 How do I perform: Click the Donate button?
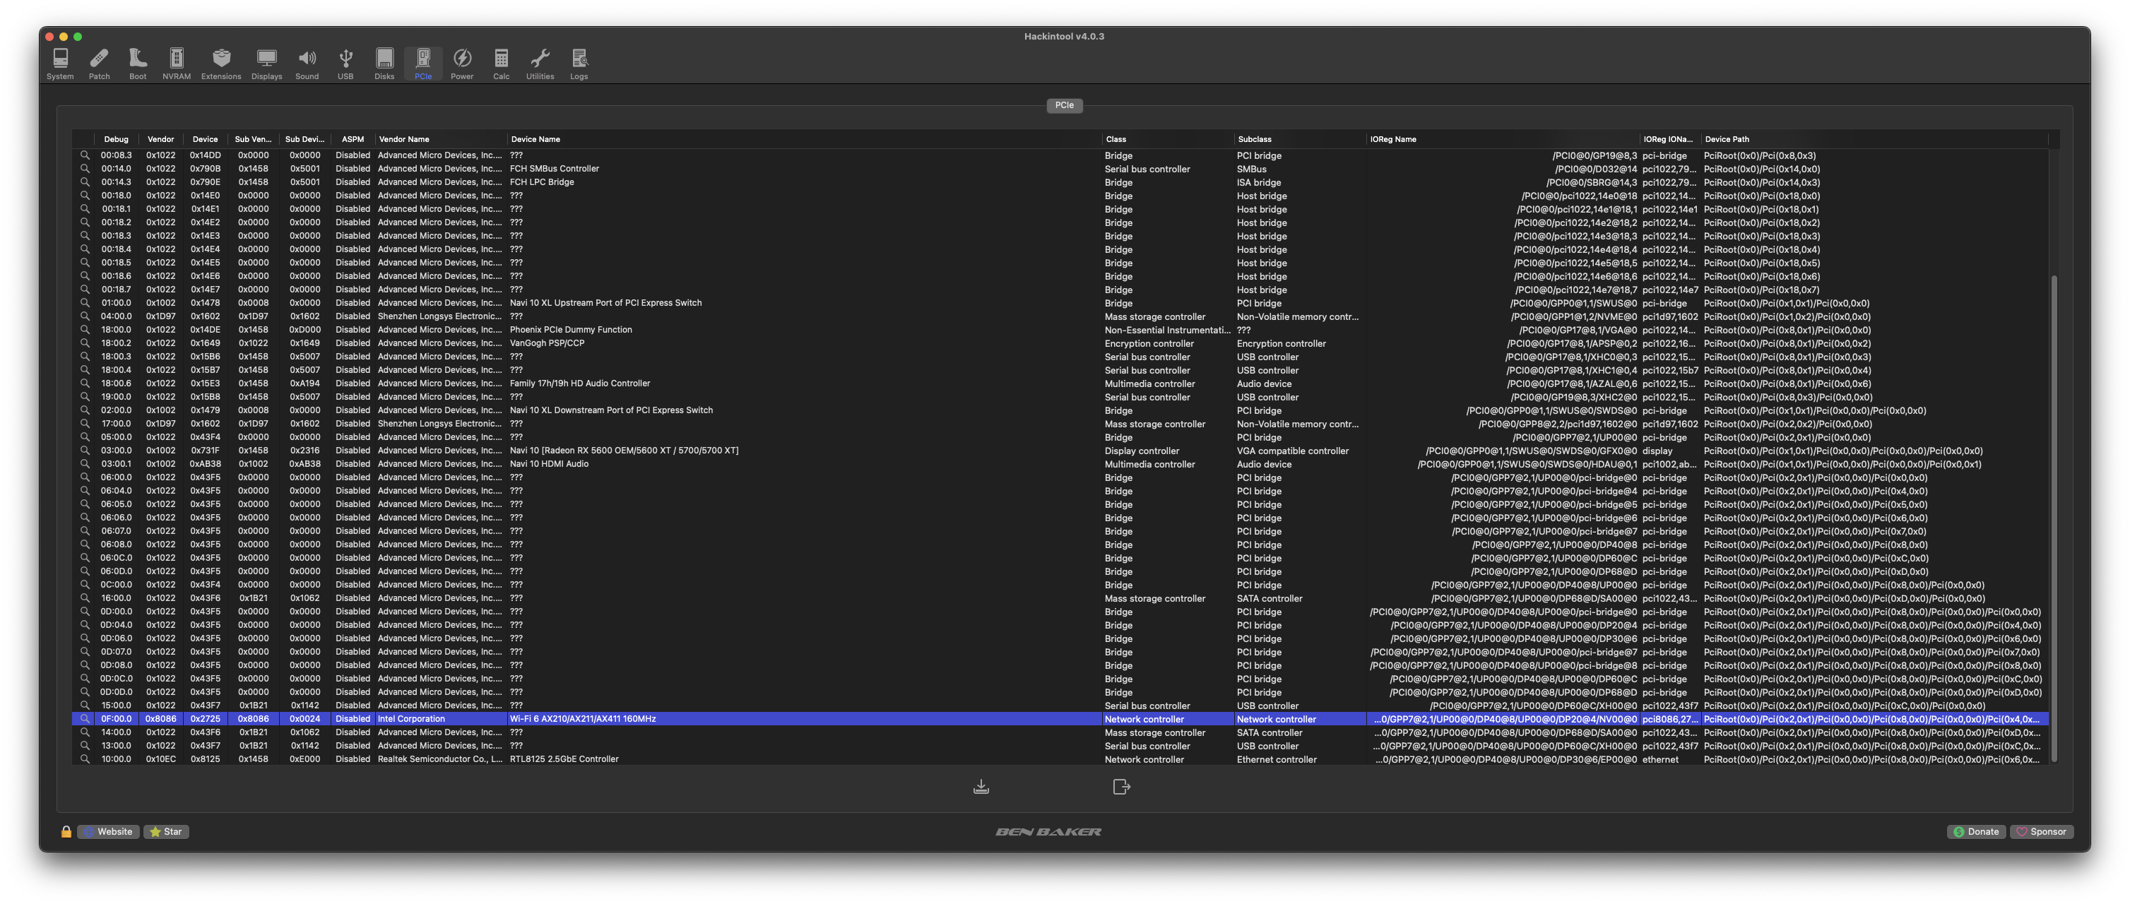[1976, 832]
